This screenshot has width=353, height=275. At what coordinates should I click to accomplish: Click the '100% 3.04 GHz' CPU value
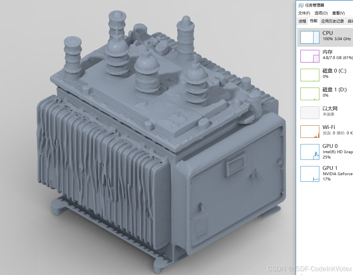pyautogui.click(x=337, y=39)
